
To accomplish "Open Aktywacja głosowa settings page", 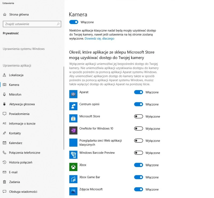I will [22, 104].
